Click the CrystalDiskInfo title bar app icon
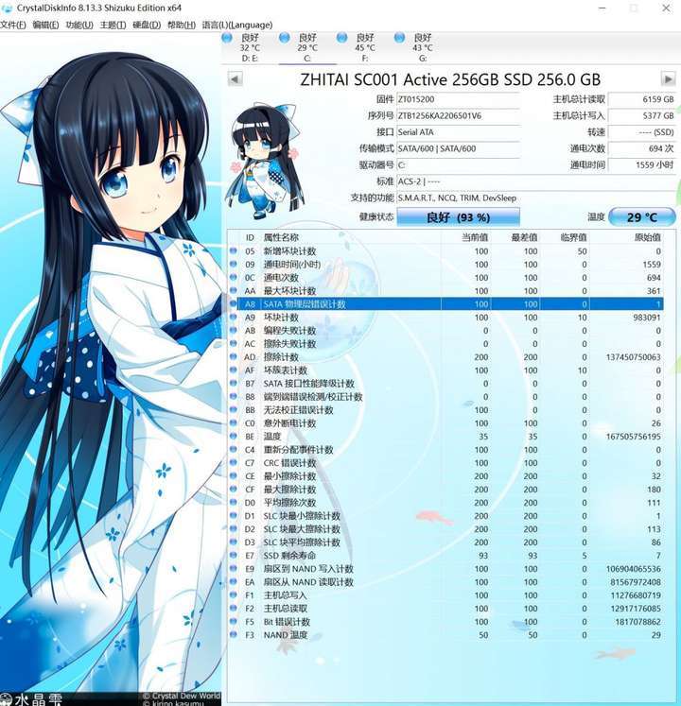This screenshot has height=706, width=681. (x=8, y=9)
